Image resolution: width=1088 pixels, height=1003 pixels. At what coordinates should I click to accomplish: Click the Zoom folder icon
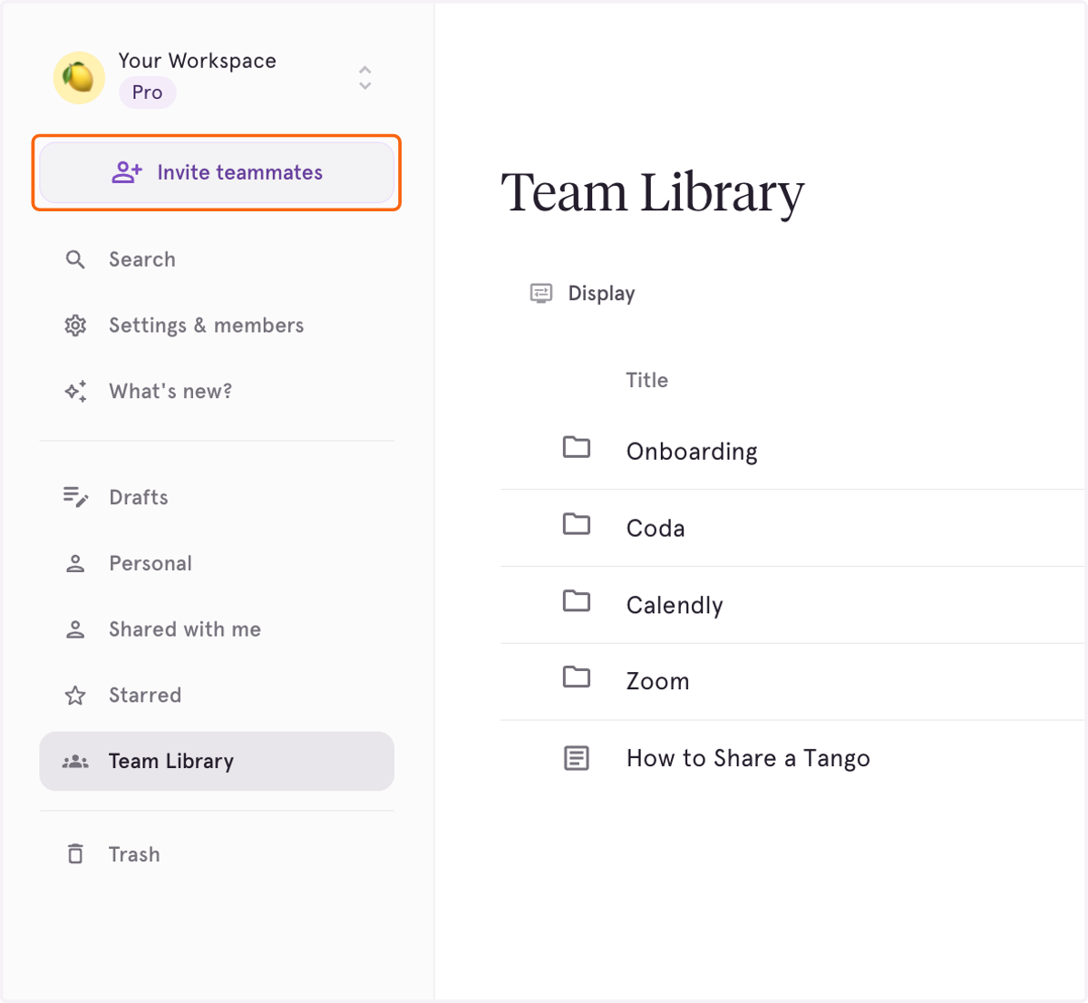[577, 677]
